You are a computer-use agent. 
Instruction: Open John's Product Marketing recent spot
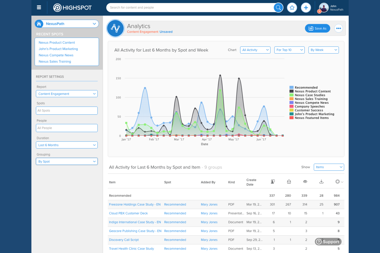tap(58, 49)
